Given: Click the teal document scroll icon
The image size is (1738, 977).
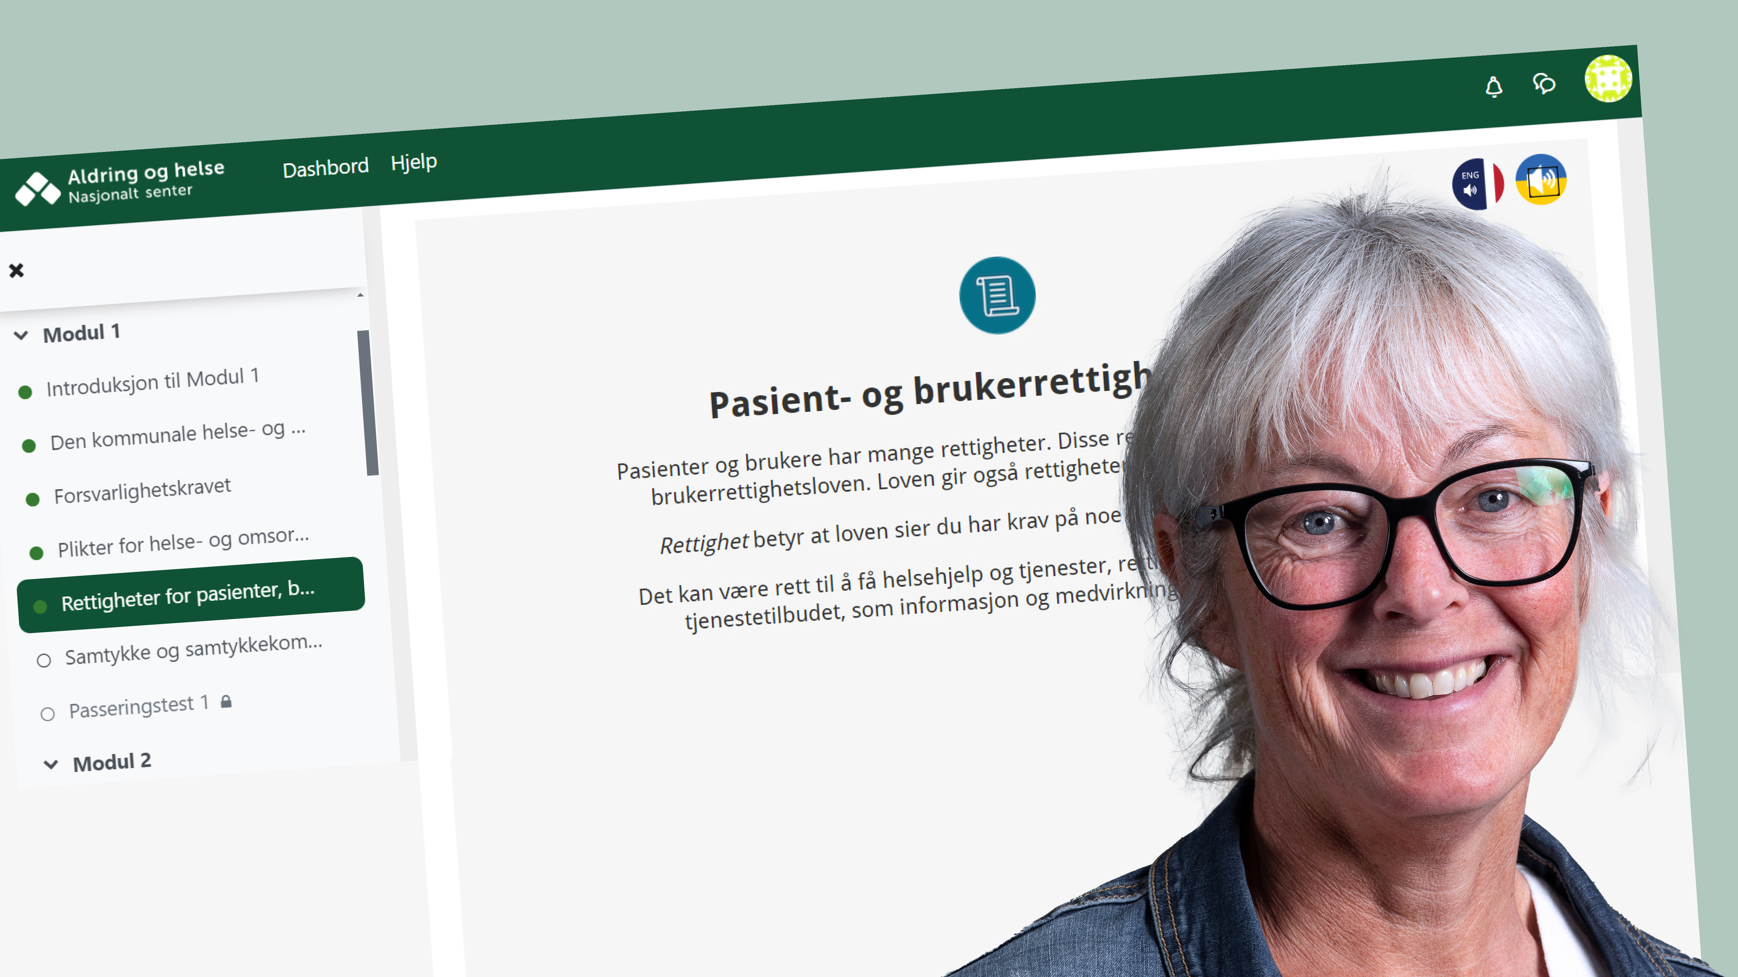Looking at the screenshot, I should point(997,296).
